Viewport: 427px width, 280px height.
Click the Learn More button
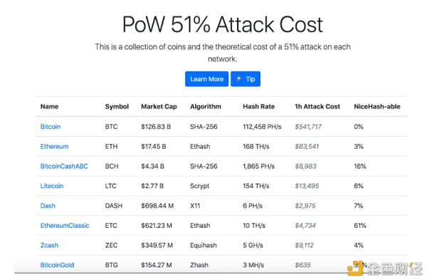pyautogui.click(x=206, y=79)
